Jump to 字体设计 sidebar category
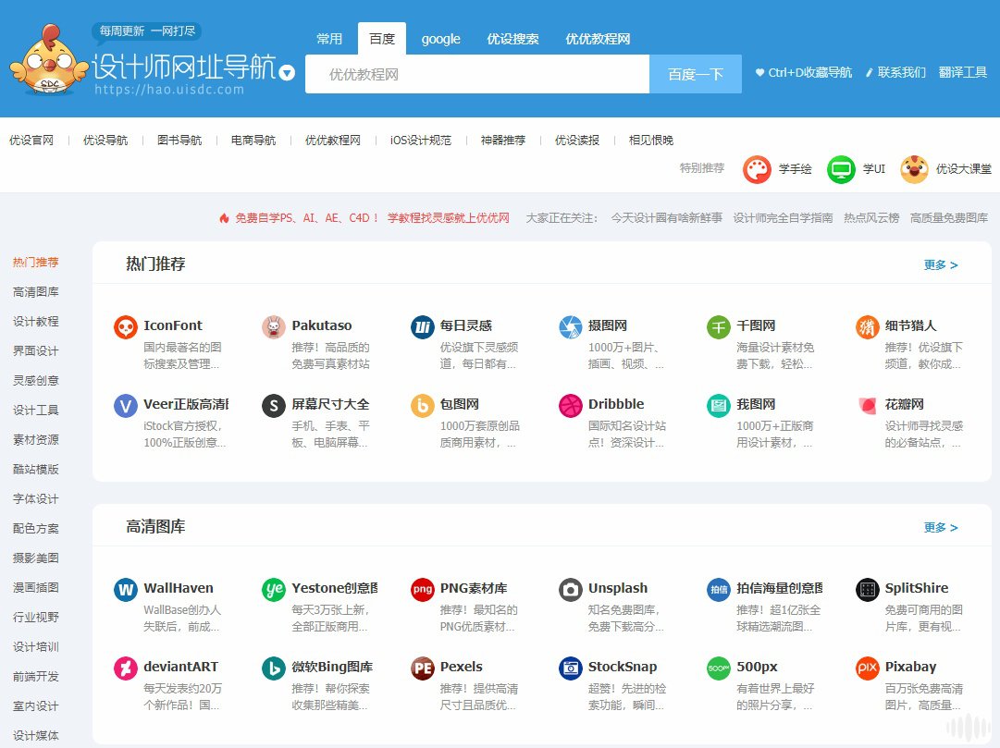1000x748 pixels. [x=36, y=499]
